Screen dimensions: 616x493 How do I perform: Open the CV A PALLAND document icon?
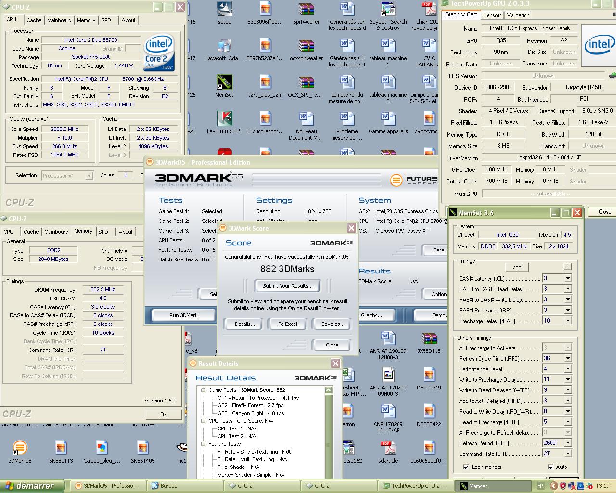(x=429, y=53)
